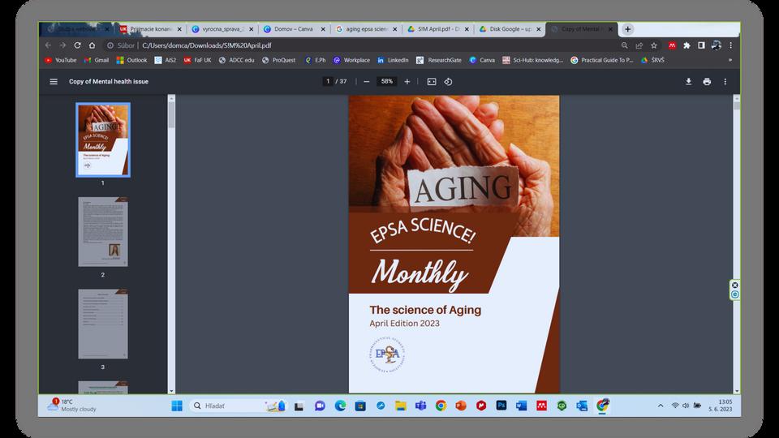Switch to the S!M April.pdf Drive tab
The height and width of the screenshot is (438, 779).
coord(437,29)
